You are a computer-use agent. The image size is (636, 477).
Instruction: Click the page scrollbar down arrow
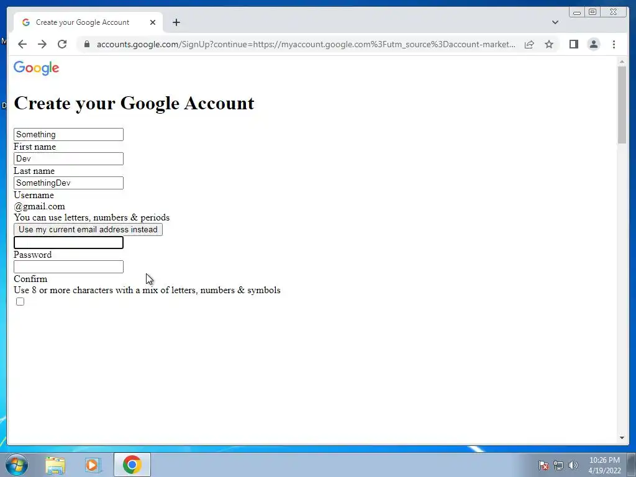coord(622,438)
